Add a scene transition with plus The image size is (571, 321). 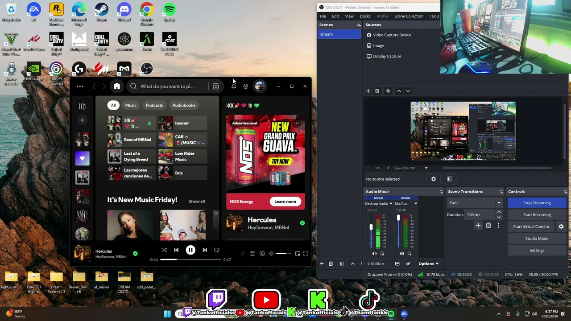478,226
